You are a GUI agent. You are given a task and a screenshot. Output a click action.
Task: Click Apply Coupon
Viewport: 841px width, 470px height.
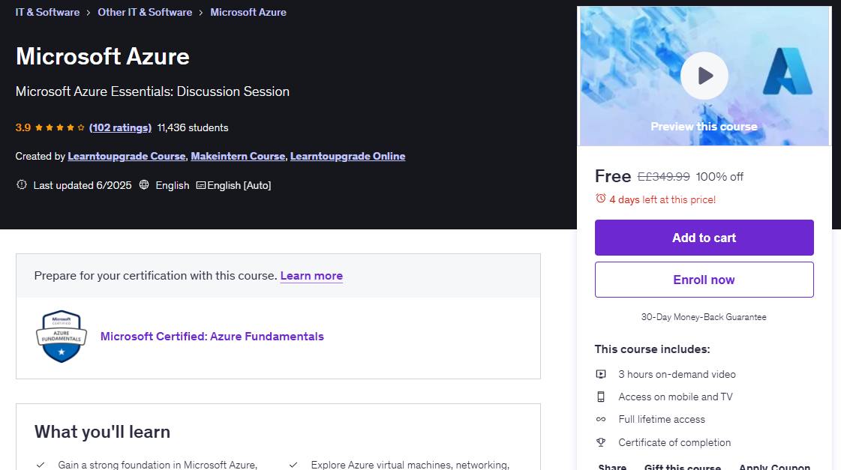pyautogui.click(x=774, y=467)
